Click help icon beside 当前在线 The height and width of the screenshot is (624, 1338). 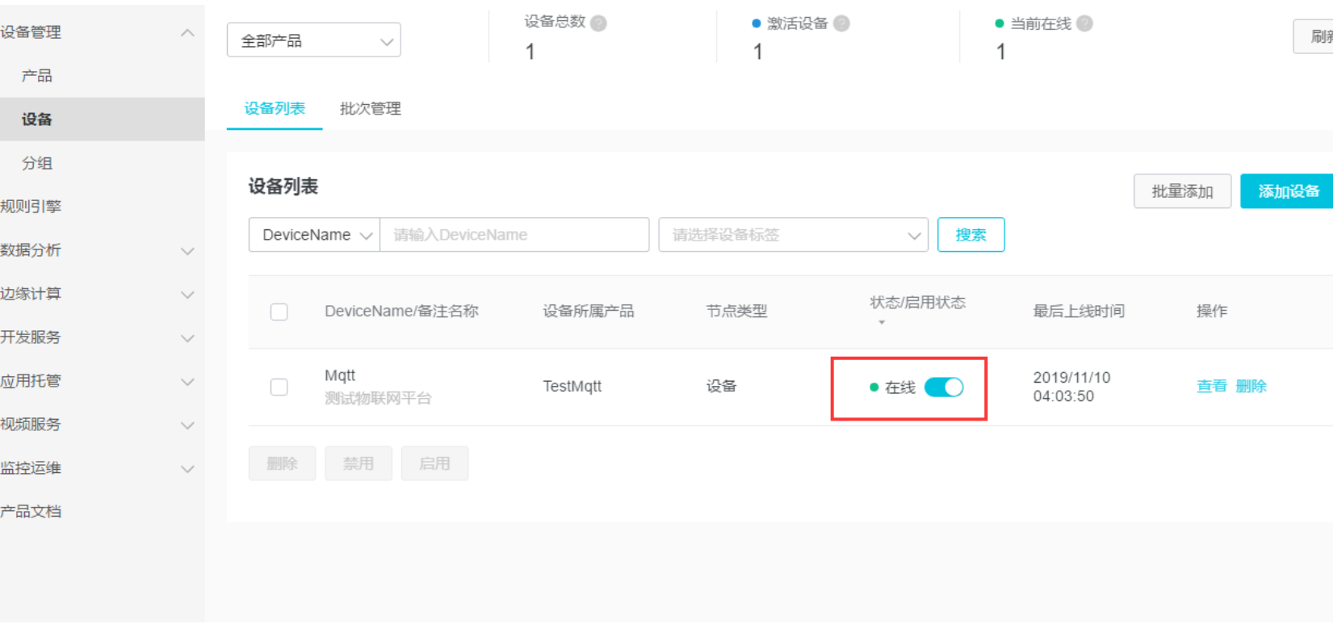[1084, 23]
